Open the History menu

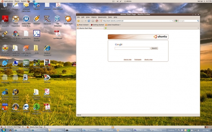[94, 17]
